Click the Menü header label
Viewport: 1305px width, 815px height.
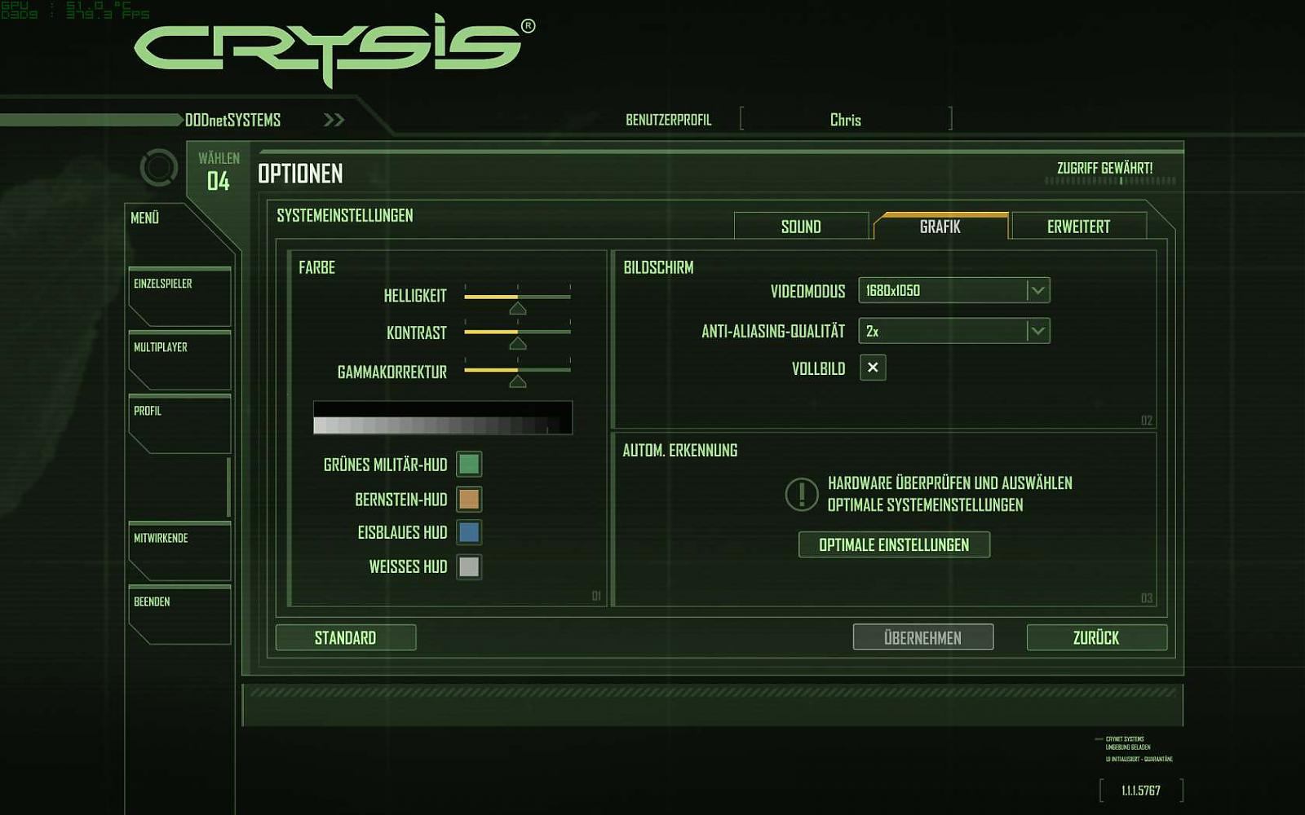click(x=145, y=218)
